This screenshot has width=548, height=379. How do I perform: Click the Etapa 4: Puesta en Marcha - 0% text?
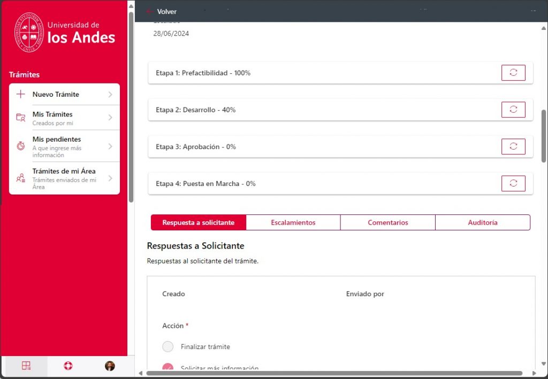205,184
